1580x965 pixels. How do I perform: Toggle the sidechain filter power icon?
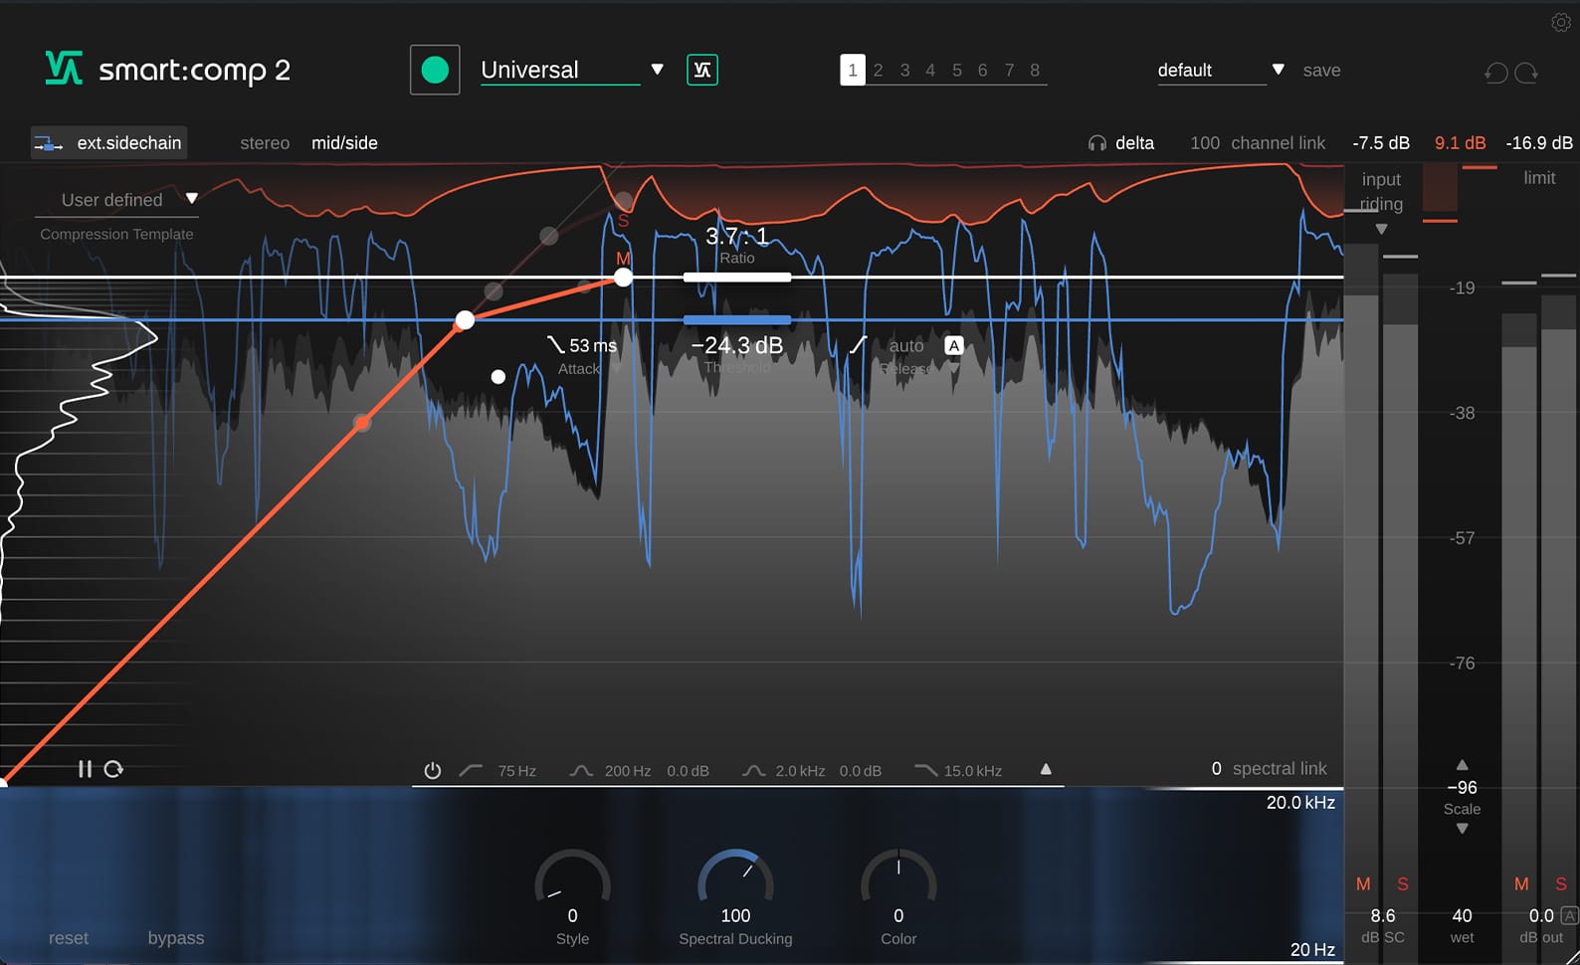(x=433, y=771)
